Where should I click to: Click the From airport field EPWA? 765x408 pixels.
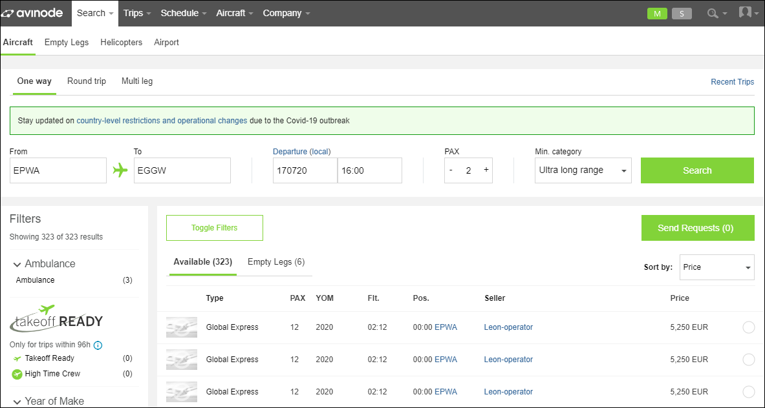pos(58,170)
